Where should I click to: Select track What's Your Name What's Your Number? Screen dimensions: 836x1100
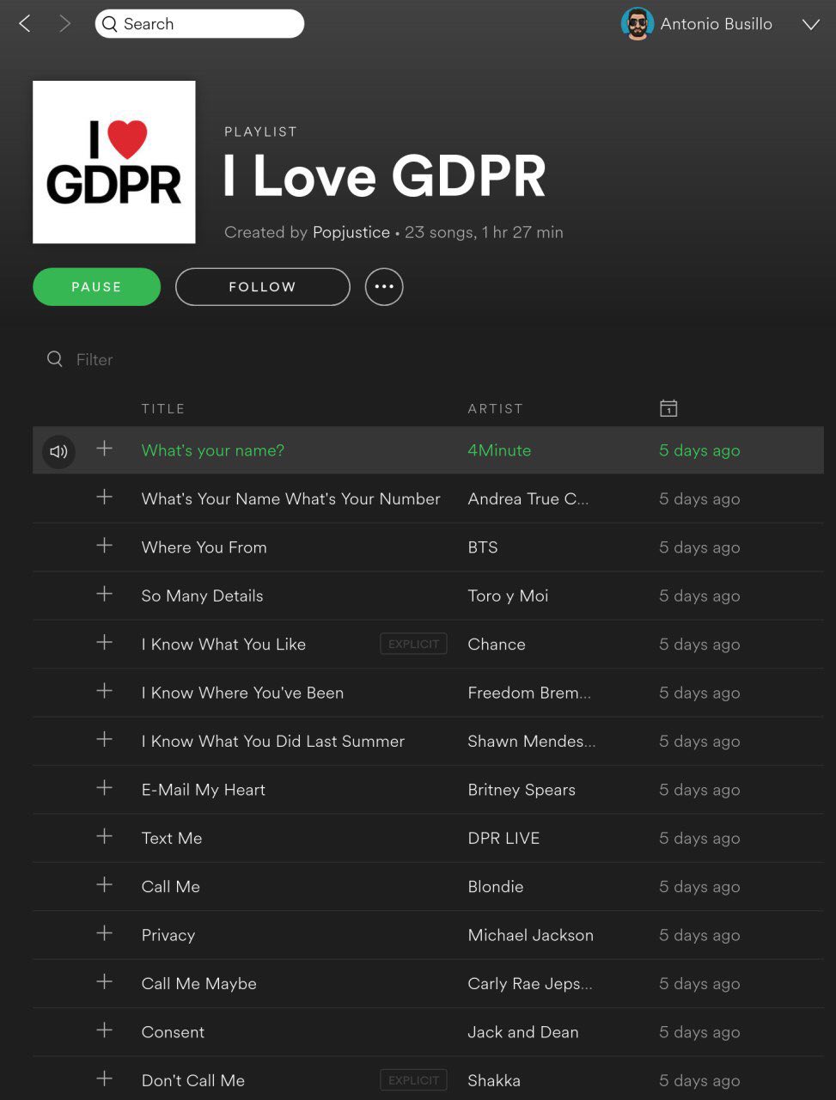290,499
